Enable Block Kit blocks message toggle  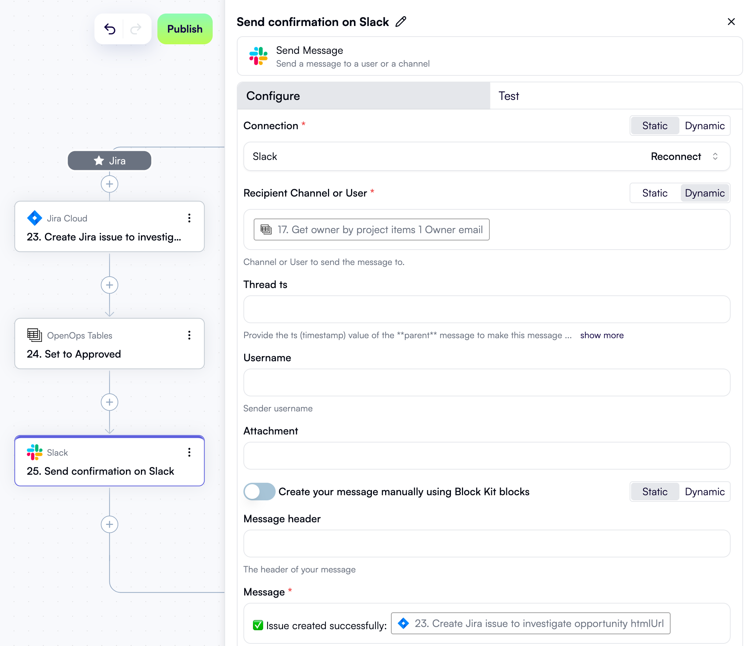(x=260, y=492)
